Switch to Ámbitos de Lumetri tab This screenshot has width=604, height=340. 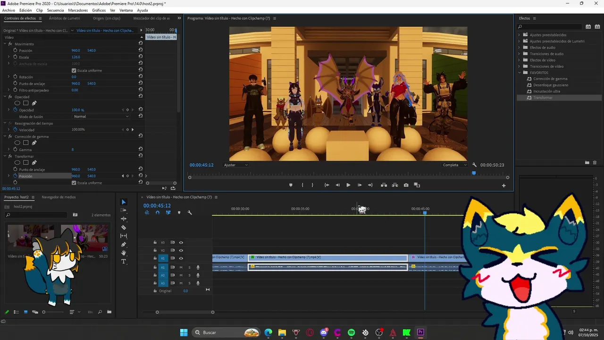[64, 18]
